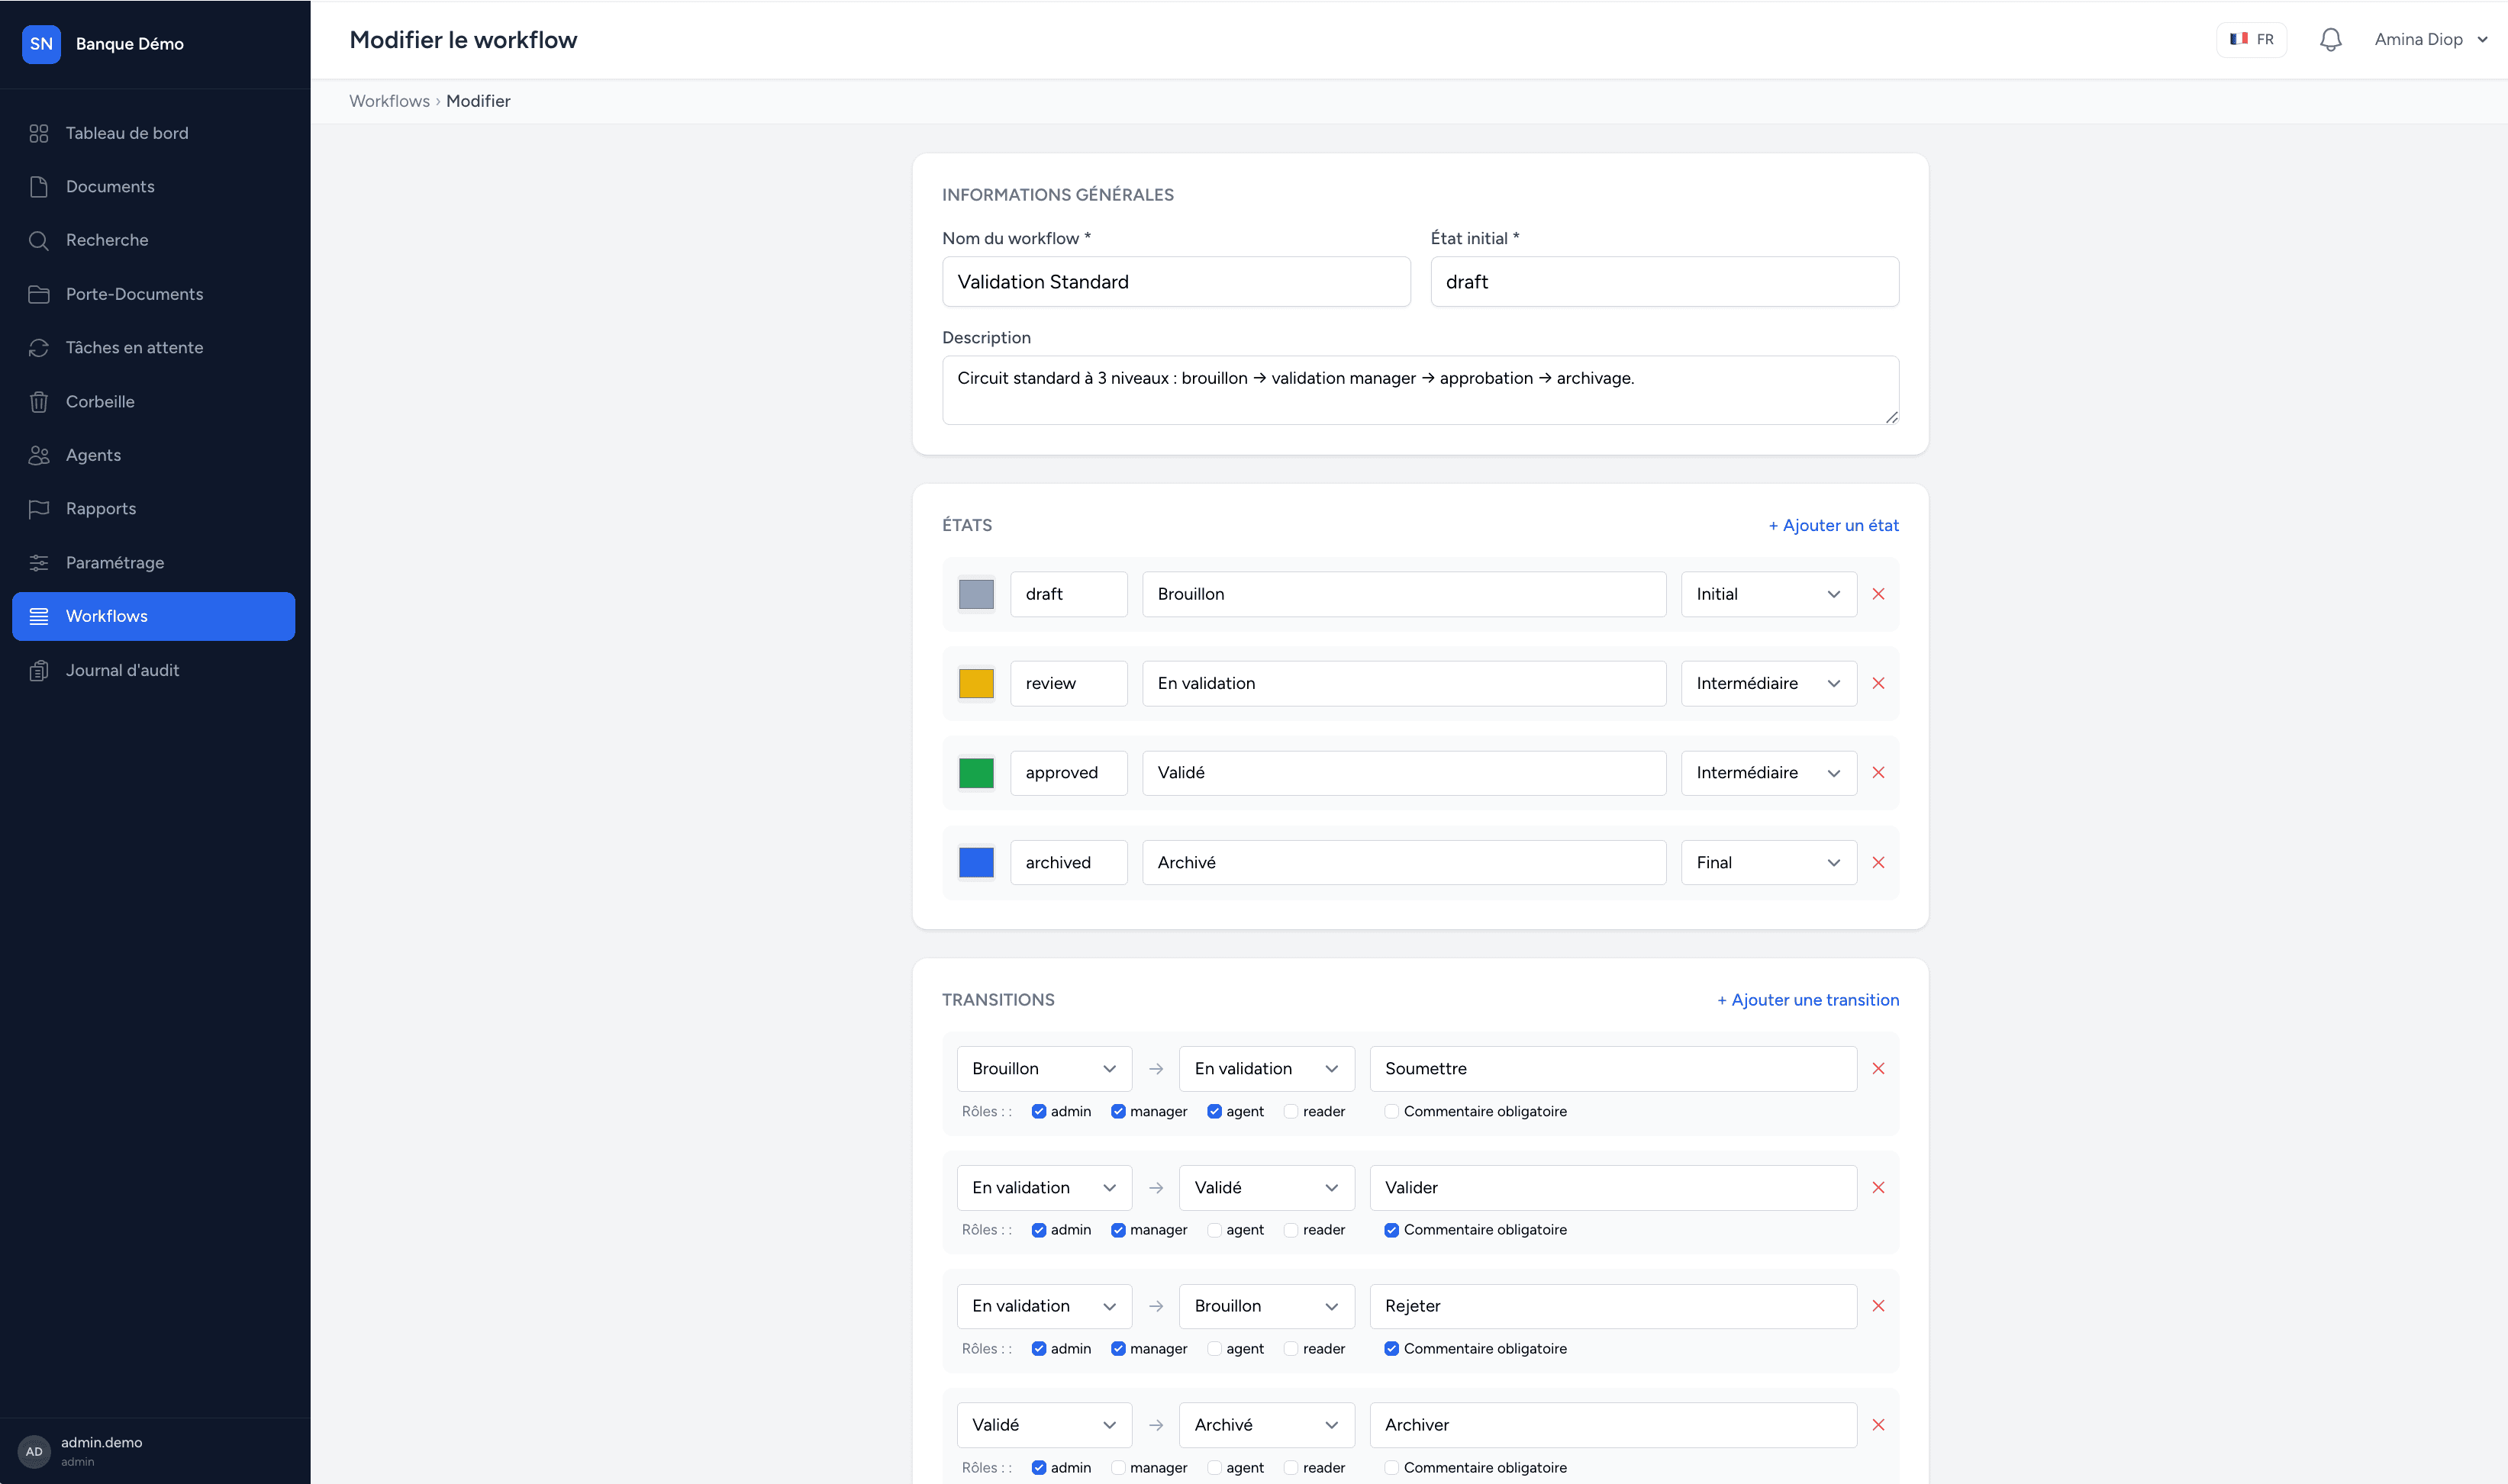Delete the approved state row
The height and width of the screenshot is (1484, 2508).
(x=1878, y=773)
